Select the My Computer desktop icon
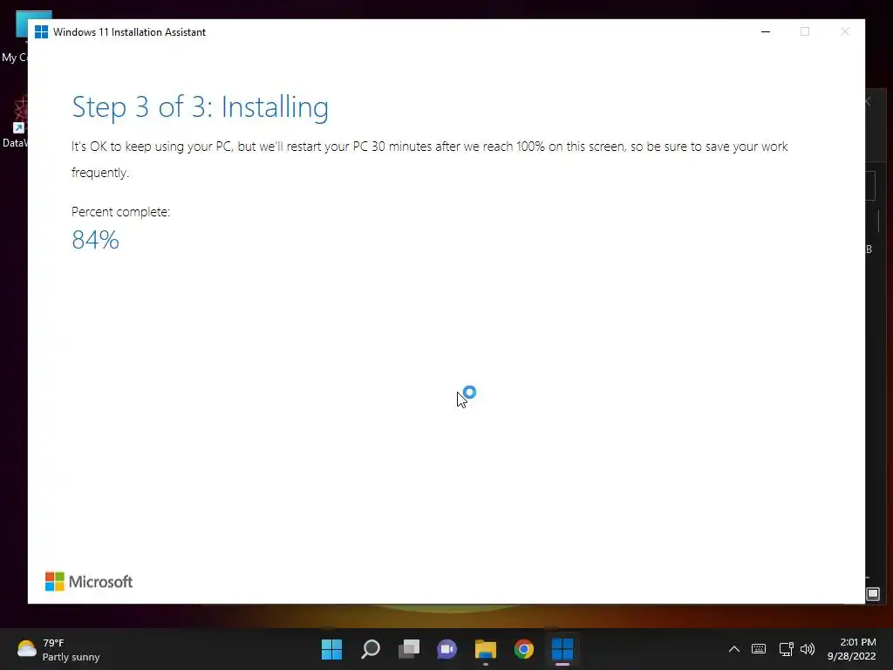The width and height of the screenshot is (893, 670). pyautogui.click(x=14, y=37)
